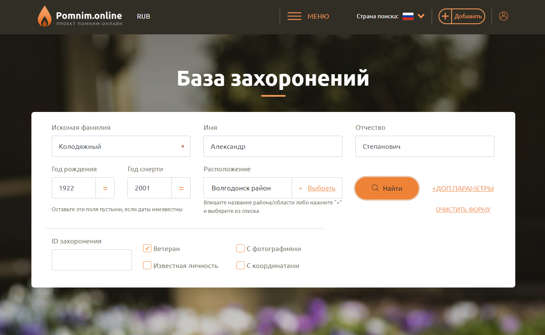Click equals sign beside birth year 1922
The image size is (545, 335).
pos(105,188)
